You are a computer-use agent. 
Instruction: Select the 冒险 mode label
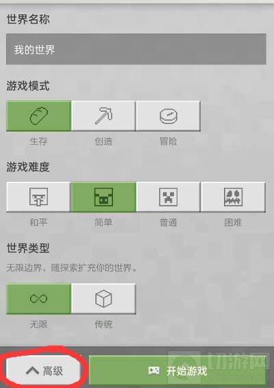(x=168, y=141)
